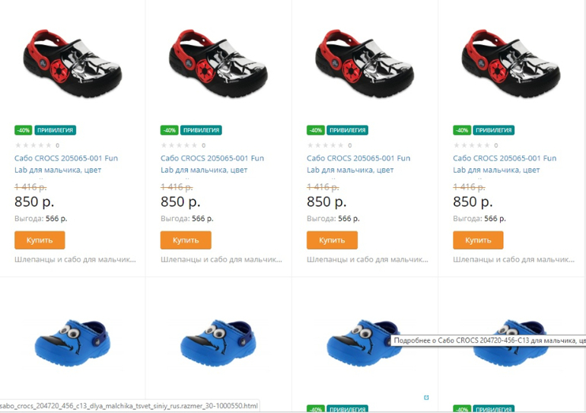Click the -40% badge on third product
This screenshot has height=413, width=586.
point(316,130)
